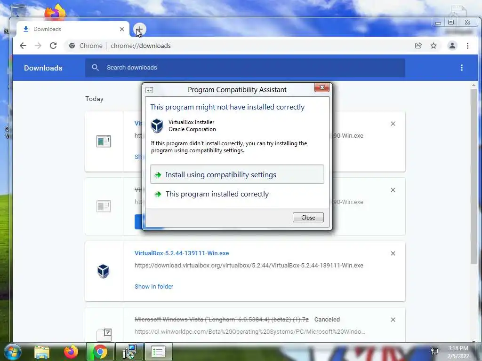Click the Canceled status text
This screenshot has width=482, height=361.
click(x=327, y=320)
